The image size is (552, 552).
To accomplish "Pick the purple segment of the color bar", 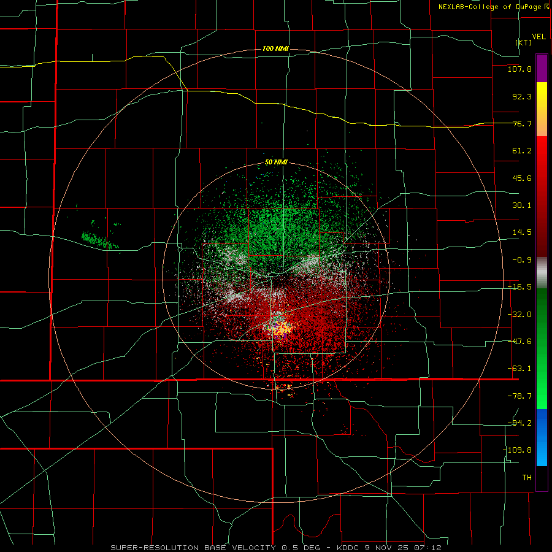I will tap(542, 68).
